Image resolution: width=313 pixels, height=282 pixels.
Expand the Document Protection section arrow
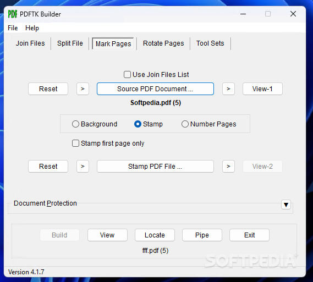coord(286,204)
